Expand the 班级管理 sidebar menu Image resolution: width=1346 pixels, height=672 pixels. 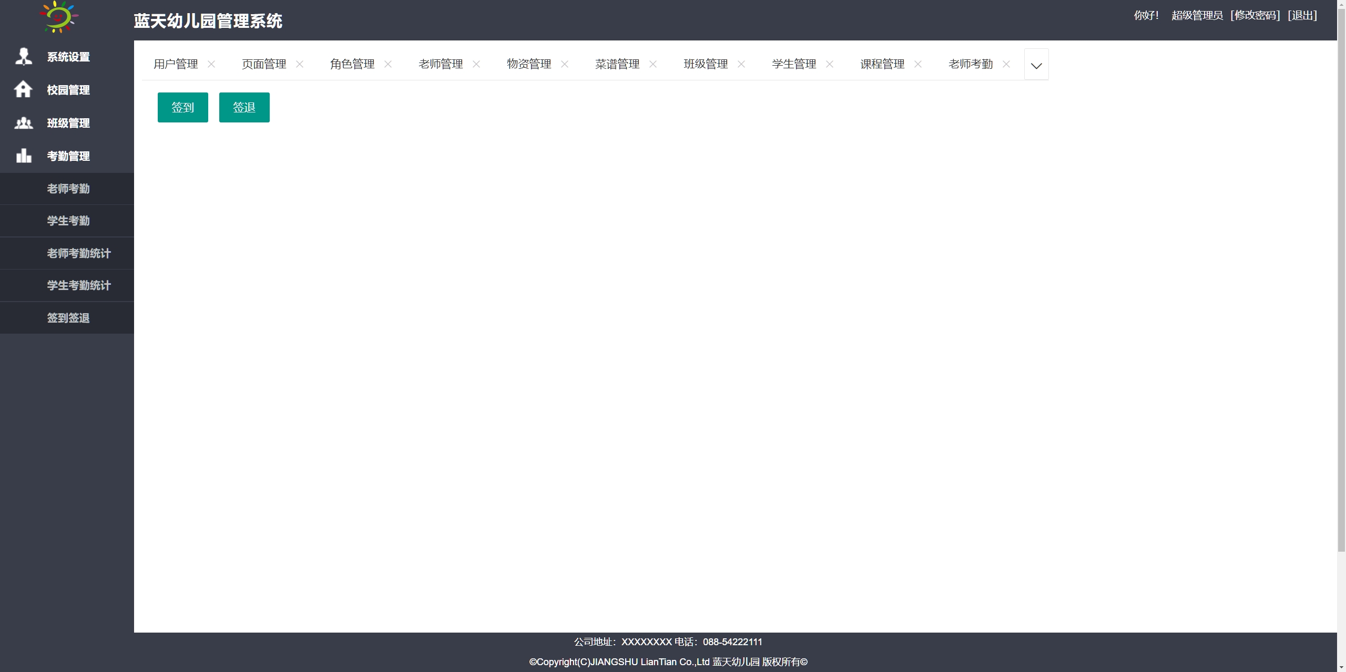pyautogui.click(x=67, y=123)
